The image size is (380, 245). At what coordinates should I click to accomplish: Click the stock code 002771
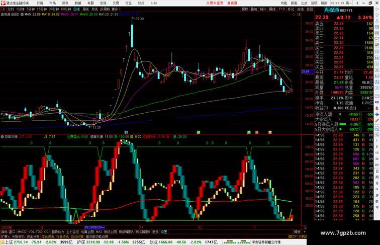pos(346,11)
